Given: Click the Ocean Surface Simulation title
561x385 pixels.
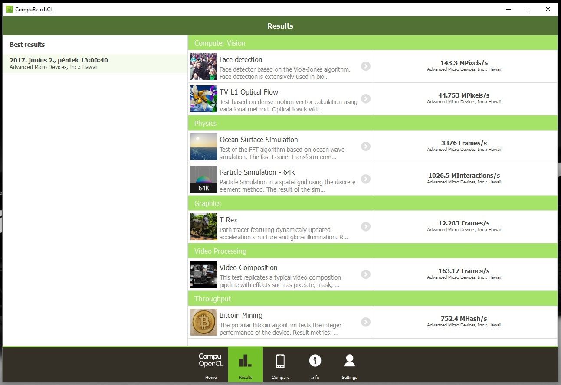Looking at the screenshot, I should [259, 140].
